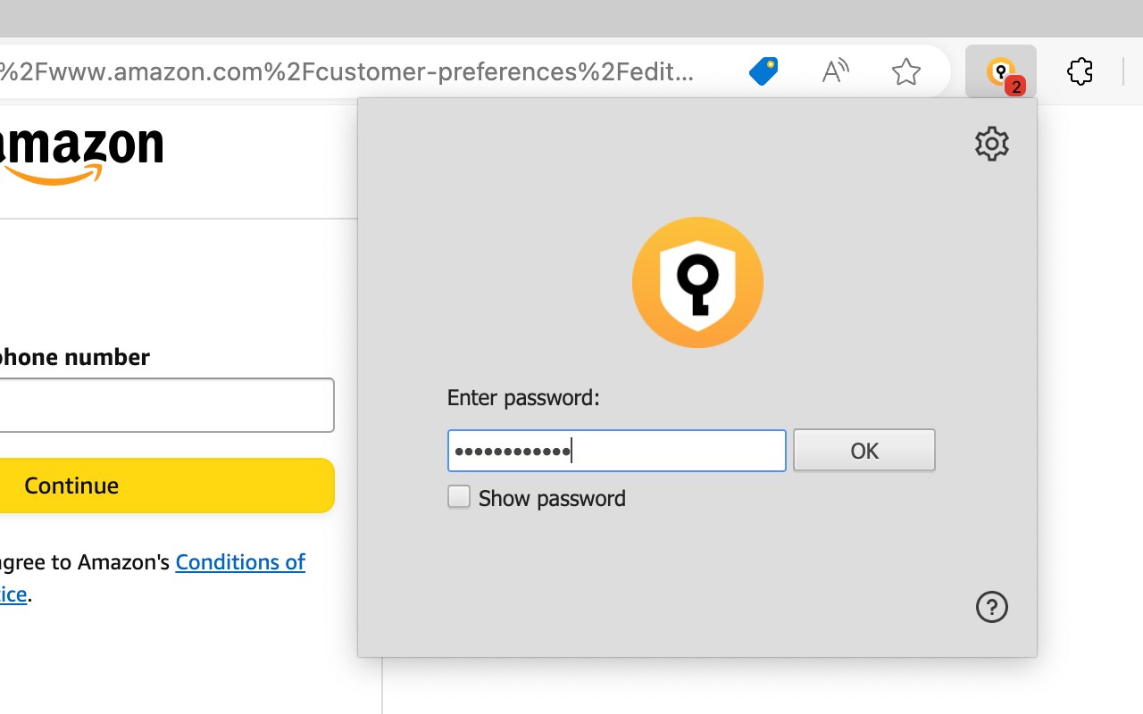Enable the Show password checkbox
Image resolution: width=1143 pixels, height=714 pixels.
(459, 497)
